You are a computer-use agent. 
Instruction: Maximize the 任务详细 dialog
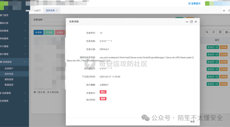191,22
